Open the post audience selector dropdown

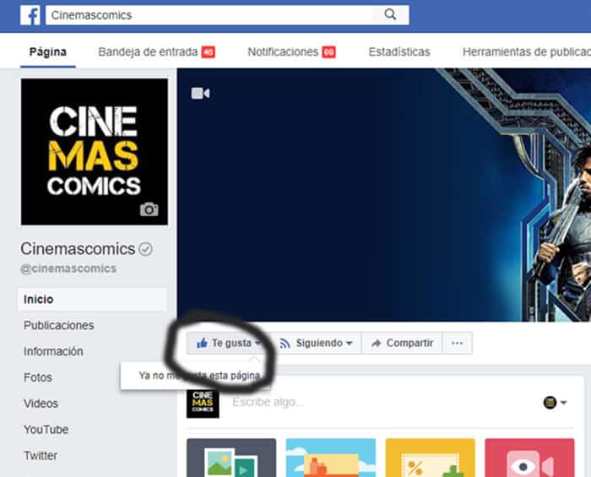pos(556,403)
